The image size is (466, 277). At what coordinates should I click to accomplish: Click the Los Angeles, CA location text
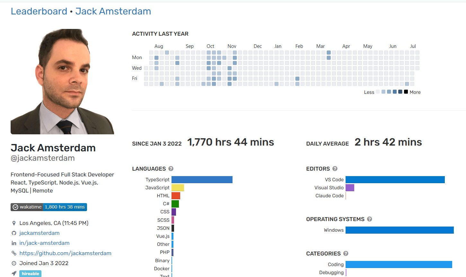[x=54, y=223]
